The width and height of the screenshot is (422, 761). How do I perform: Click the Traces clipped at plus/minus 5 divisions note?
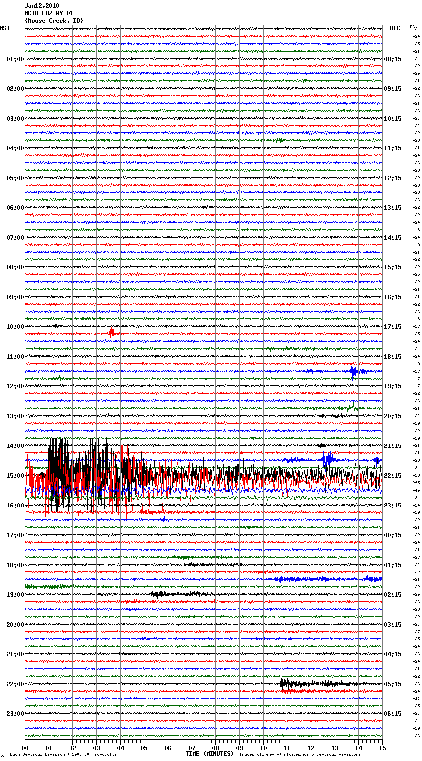pyautogui.click(x=300, y=755)
